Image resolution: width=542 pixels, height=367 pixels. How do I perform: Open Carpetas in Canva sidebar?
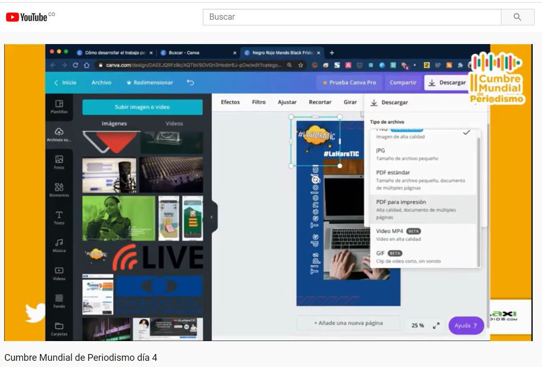point(59,329)
